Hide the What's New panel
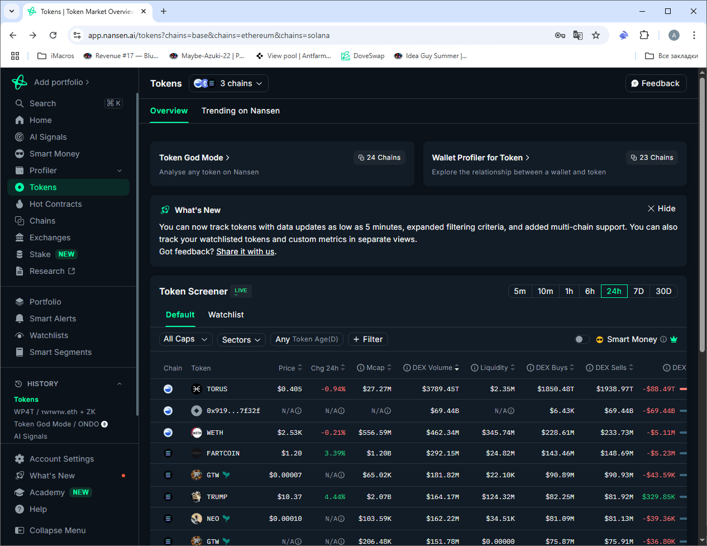 662,208
